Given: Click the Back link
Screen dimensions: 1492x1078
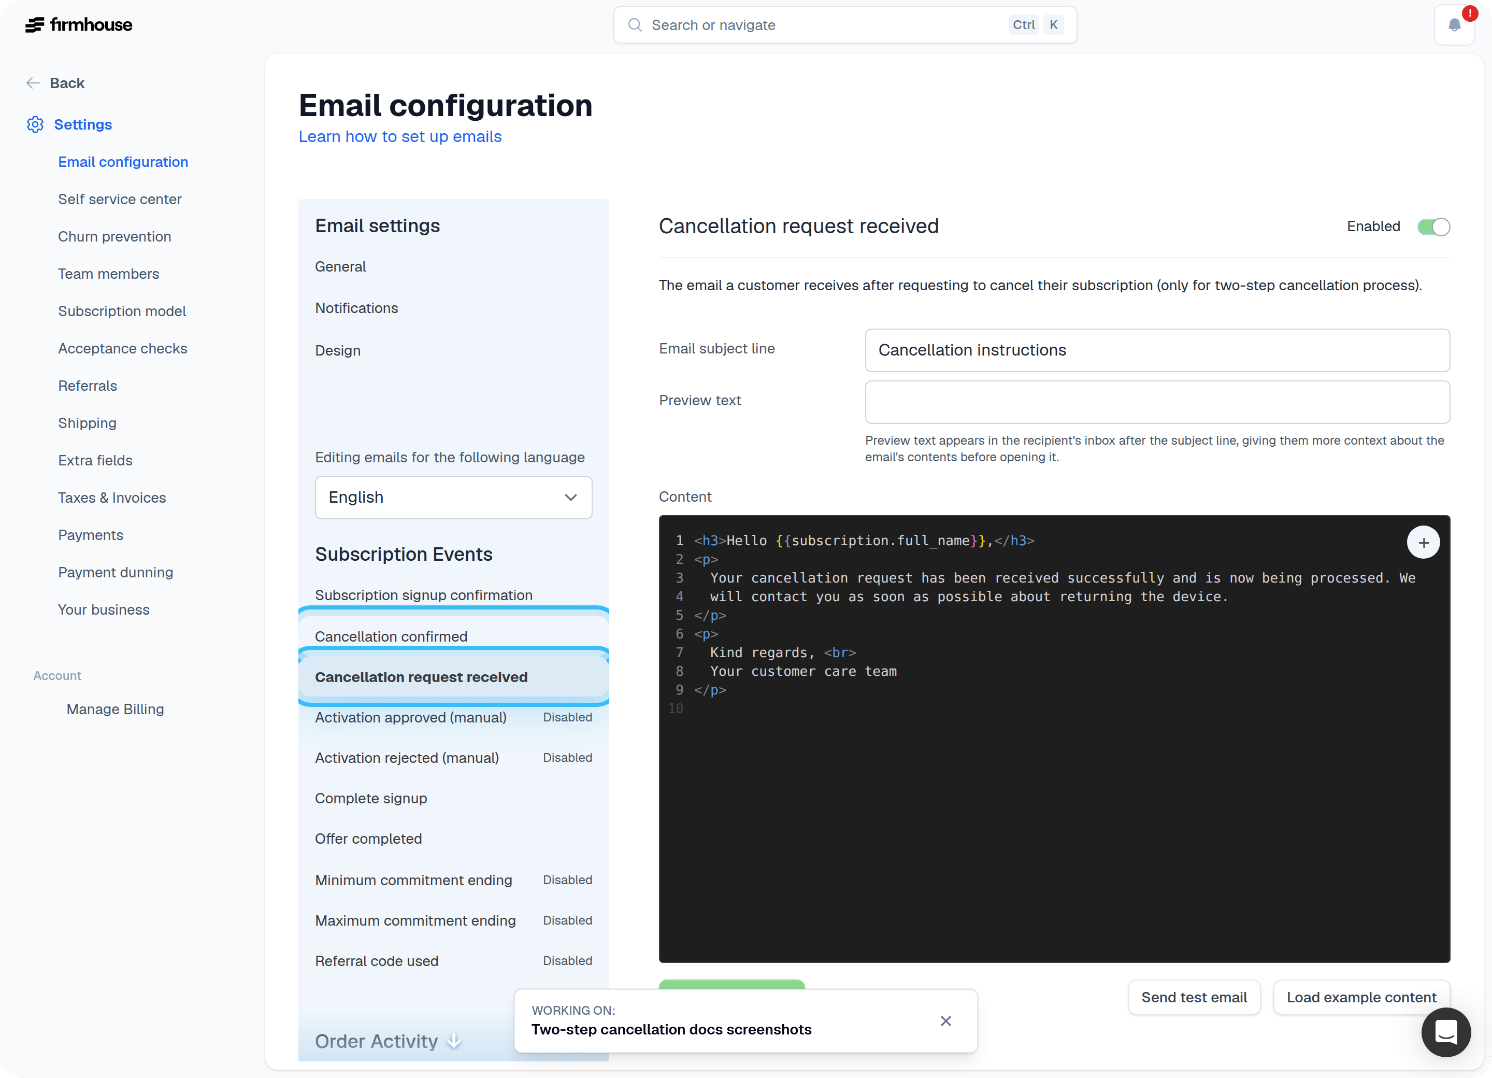Looking at the screenshot, I should [67, 83].
